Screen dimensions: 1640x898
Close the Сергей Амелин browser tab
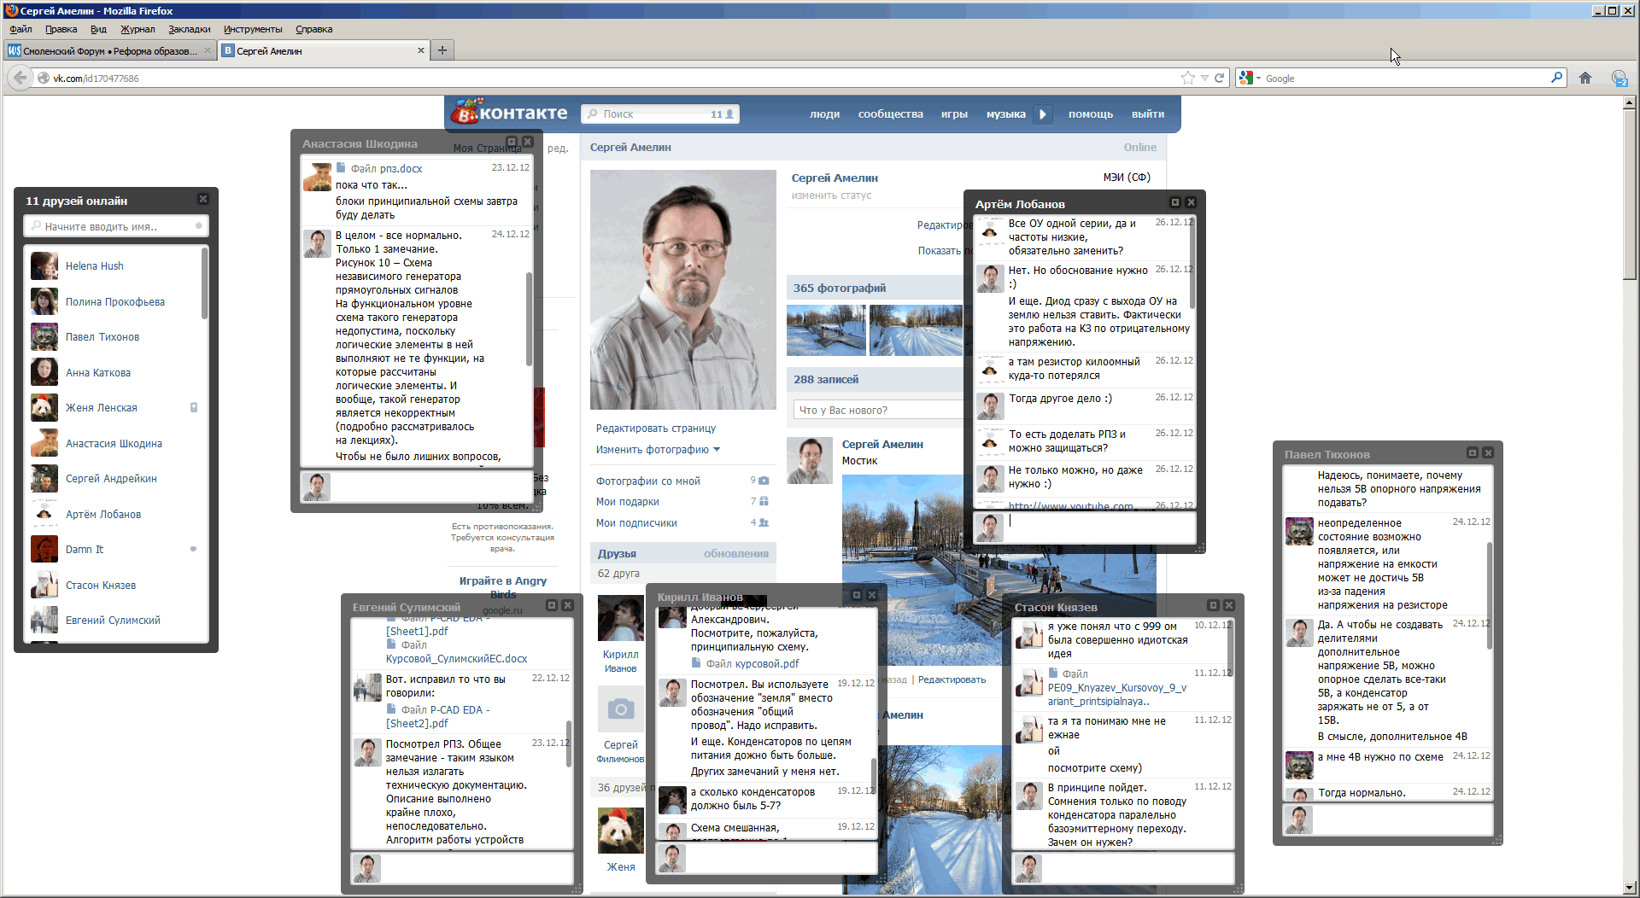coord(421,50)
